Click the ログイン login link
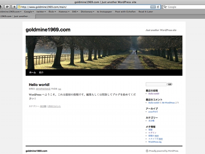Image resolution: width=205 pixels, height=154 pixels. coord(152,133)
